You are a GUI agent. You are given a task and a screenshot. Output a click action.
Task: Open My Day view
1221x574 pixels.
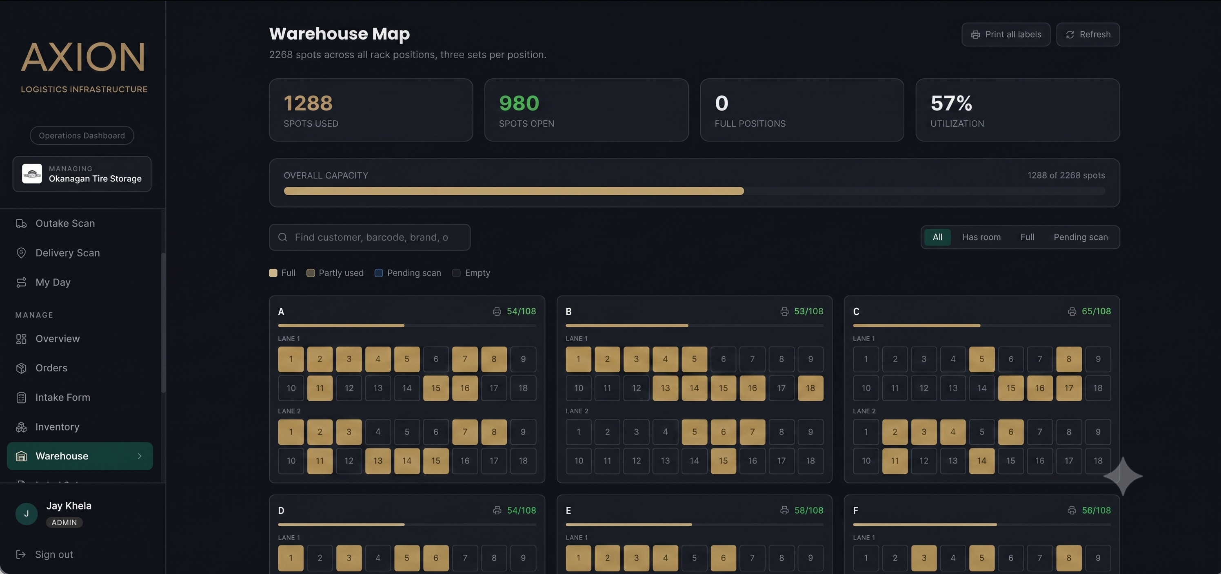point(80,282)
